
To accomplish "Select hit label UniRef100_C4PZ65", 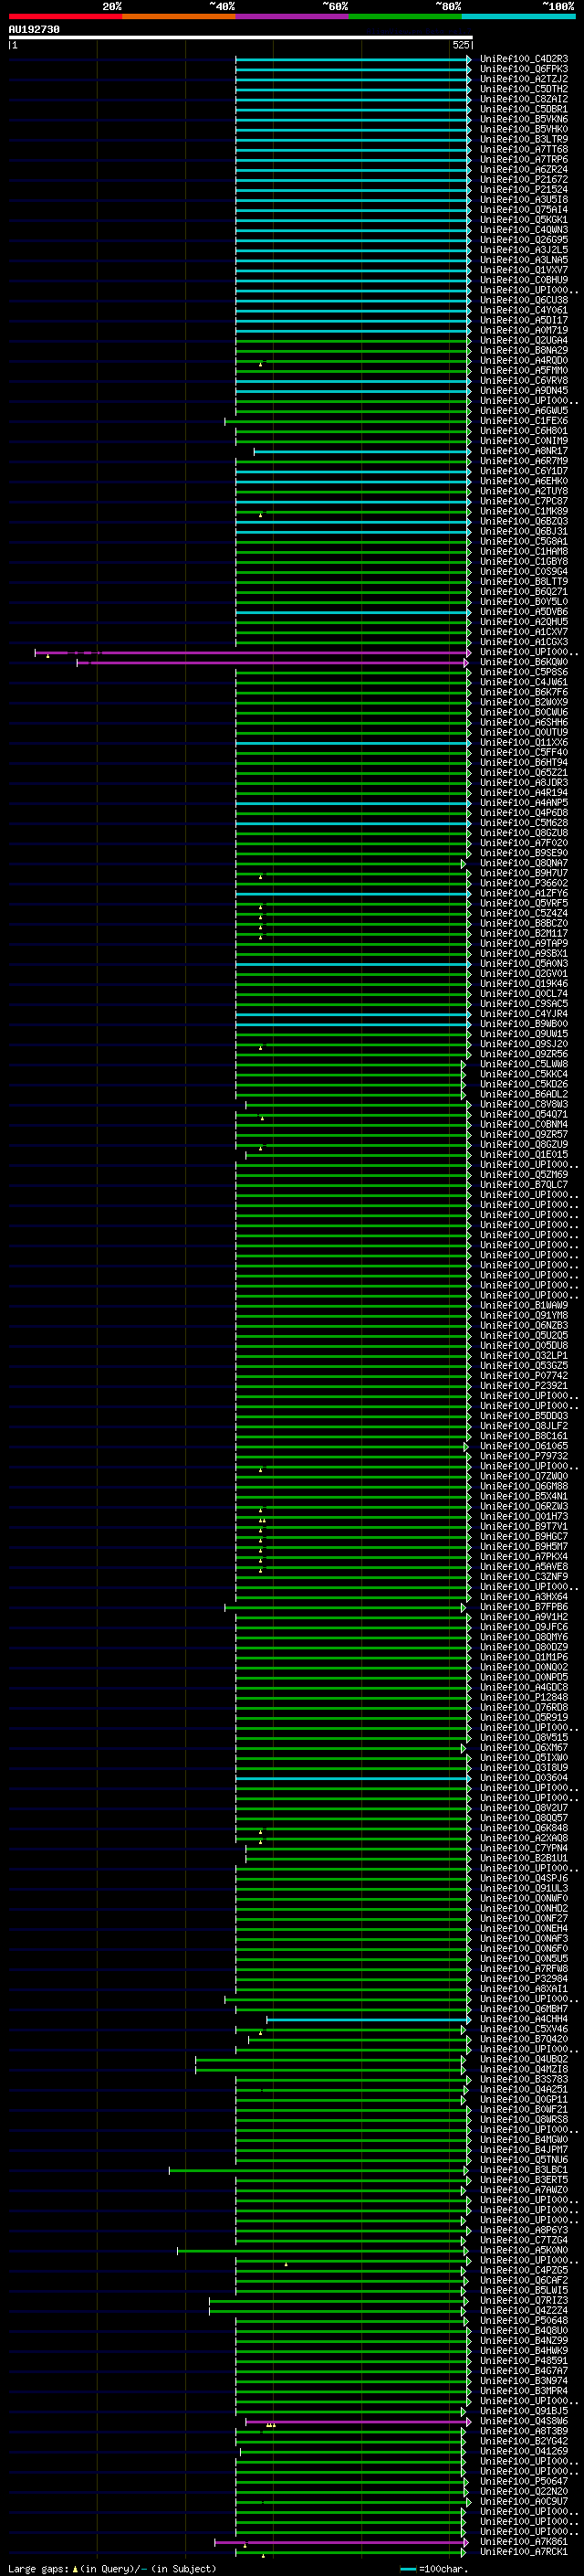I will coord(524,2271).
